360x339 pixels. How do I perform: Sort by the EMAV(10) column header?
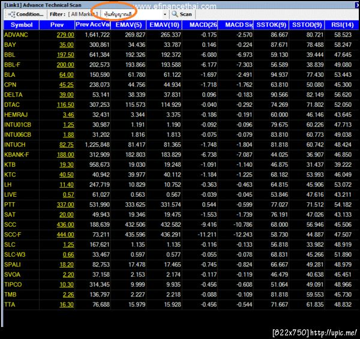tap(164, 25)
